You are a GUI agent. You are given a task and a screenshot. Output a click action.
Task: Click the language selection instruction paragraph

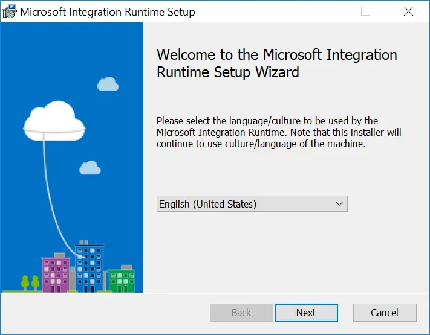pos(278,132)
